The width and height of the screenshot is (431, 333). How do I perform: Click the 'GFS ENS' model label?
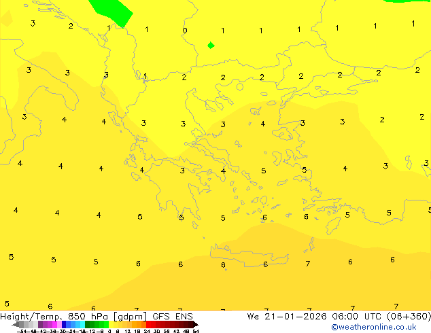point(173,316)
